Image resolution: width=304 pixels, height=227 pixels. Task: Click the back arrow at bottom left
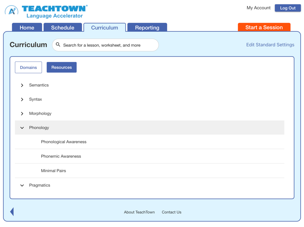(12, 211)
